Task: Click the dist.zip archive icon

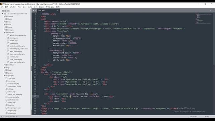Action: (x=6, y=89)
